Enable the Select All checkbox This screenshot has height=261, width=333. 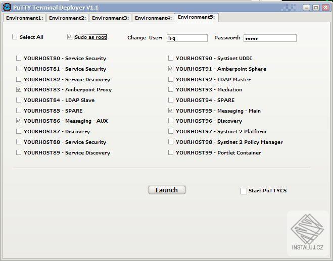coord(15,37)
